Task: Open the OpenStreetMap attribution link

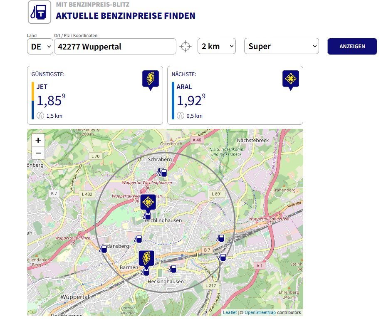Action: pyautogui.click(x=260, y=312)
